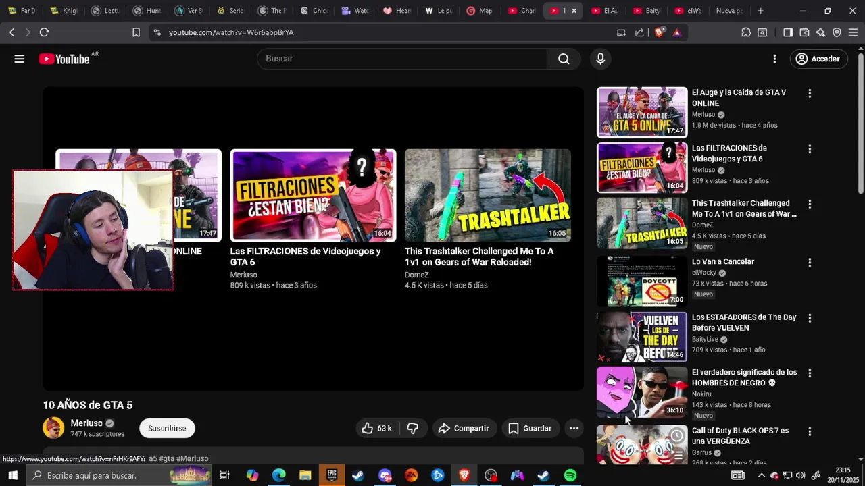865x486 pixels.
Task: Click Windows taskbar search box
Action: 119,475
